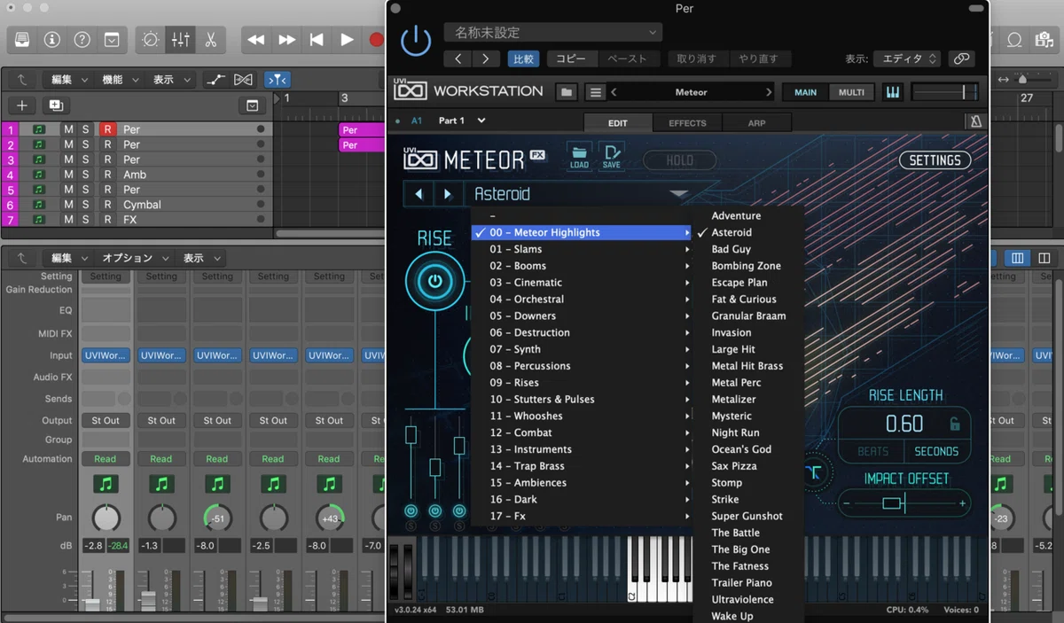Open the mixer オプション menu

click(133, 258)
